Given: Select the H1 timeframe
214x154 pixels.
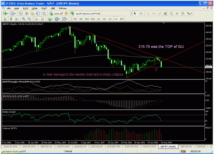Looking at the screenshot, I should [99, 19].
